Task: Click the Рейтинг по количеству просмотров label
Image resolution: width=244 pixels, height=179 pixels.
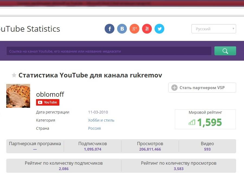Action: pyautogui.click(x=179, y=163)
